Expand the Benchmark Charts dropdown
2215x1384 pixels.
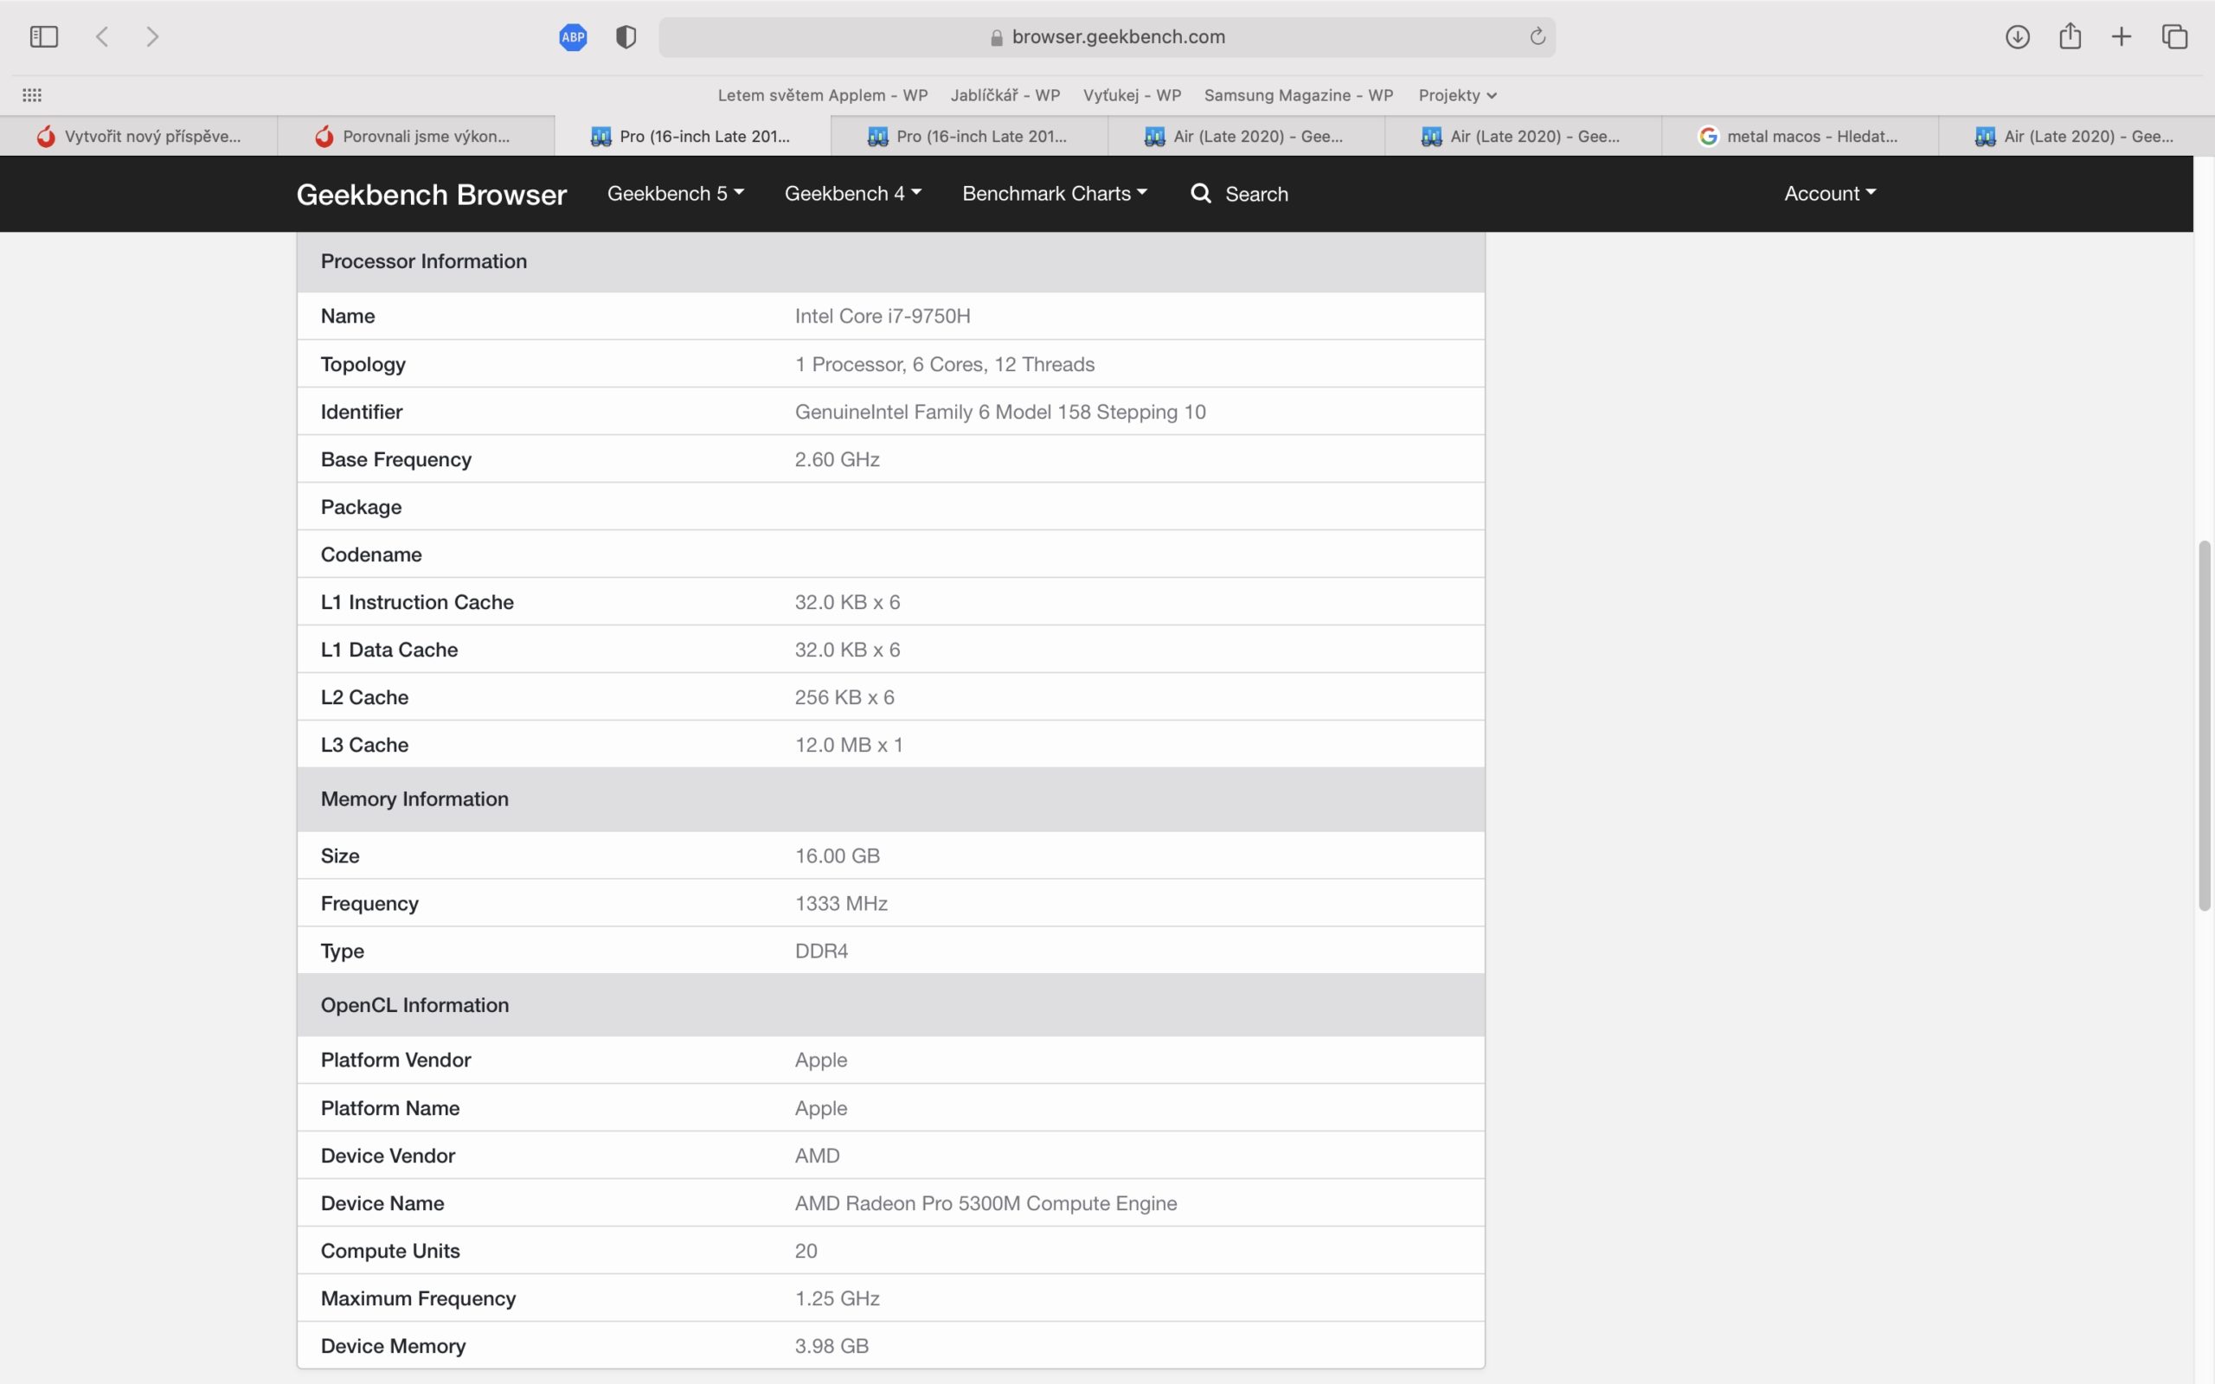pos(1055,193)
